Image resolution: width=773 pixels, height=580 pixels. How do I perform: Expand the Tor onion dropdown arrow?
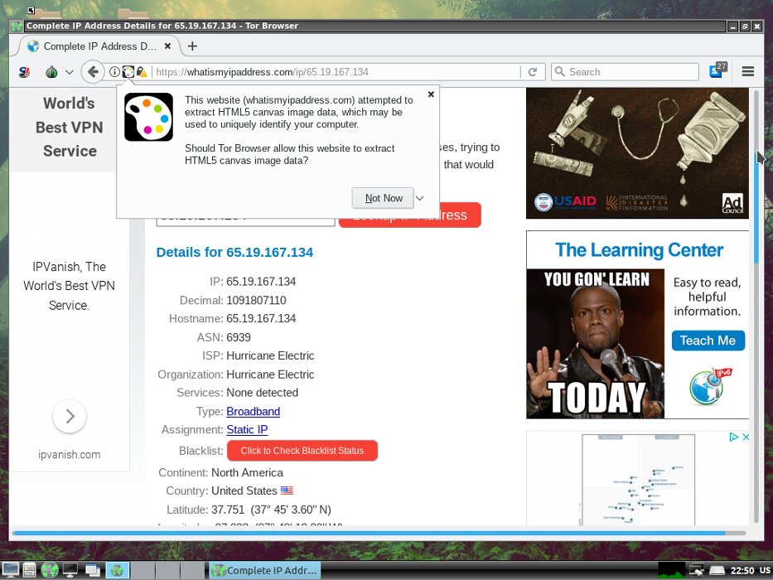point(69,72)
